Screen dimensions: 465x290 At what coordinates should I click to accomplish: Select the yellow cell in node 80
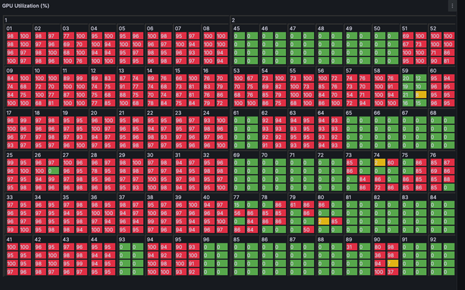[x=324, y=221]
